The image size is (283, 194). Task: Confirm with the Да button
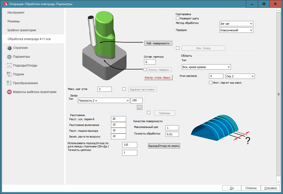point(232,188)
